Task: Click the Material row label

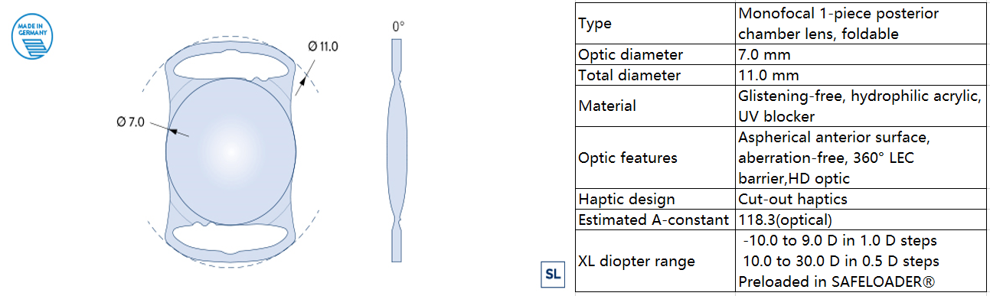Action: click(607, 106)
